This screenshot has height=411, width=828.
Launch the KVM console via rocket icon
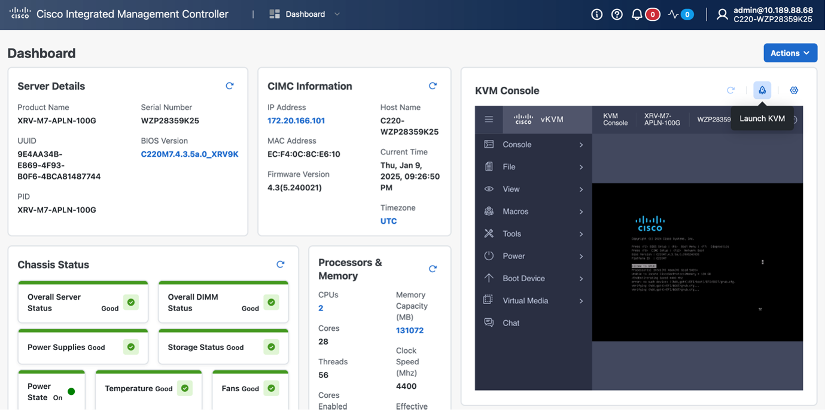(762, 90)
